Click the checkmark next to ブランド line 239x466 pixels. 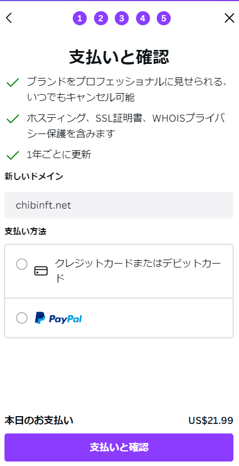(13, 82)
